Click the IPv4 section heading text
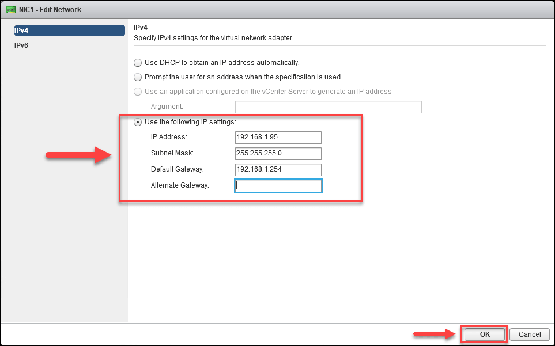 click(x=141, y=28)
